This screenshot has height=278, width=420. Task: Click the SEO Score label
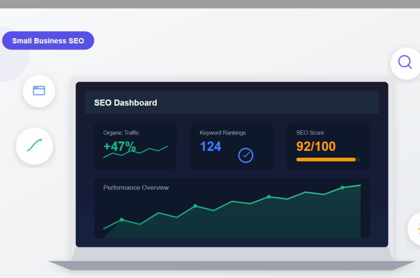310,133
